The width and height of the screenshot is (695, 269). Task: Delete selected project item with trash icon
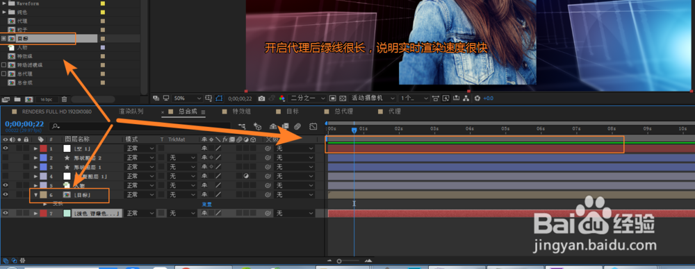(x=64, y=99)
